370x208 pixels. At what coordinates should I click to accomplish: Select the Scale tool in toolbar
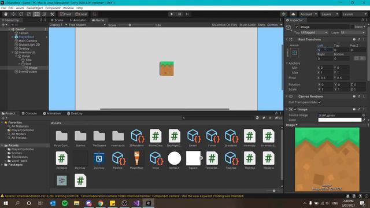pos(29,14)
